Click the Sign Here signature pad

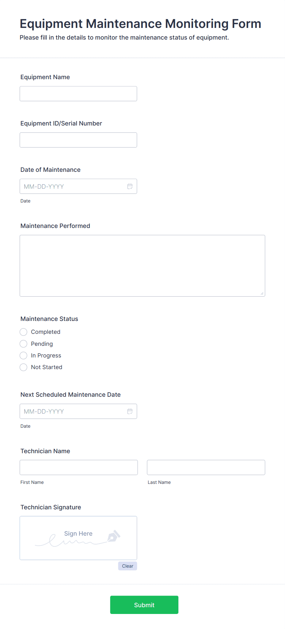pyautogui.click(x=78, y=538)
